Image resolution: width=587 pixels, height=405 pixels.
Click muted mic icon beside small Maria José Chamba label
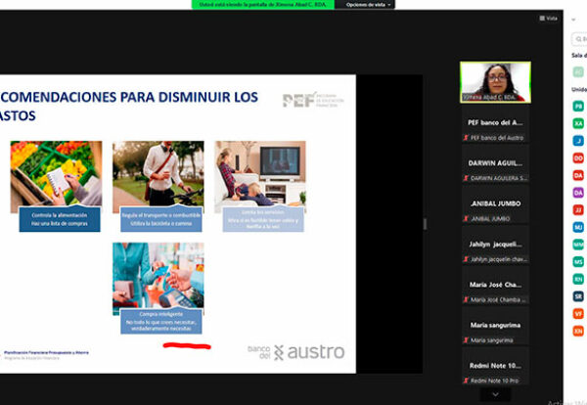(x=466, y=299)
